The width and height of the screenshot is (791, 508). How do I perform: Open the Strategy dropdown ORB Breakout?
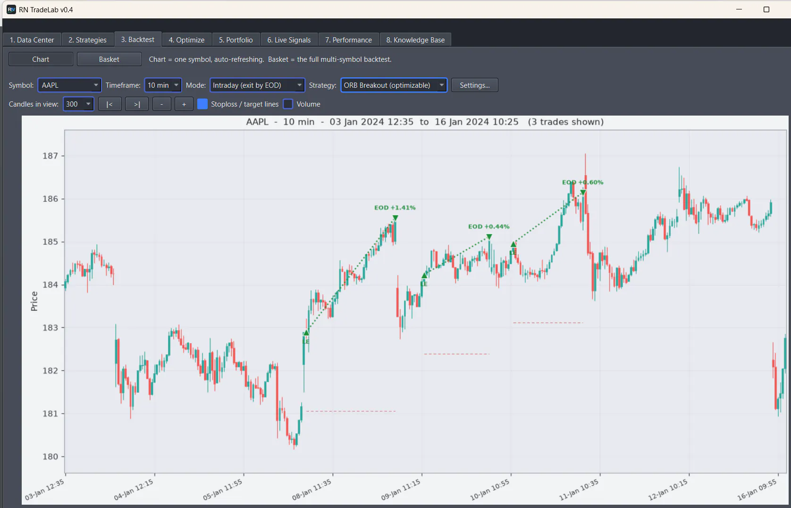coord(394,85)
